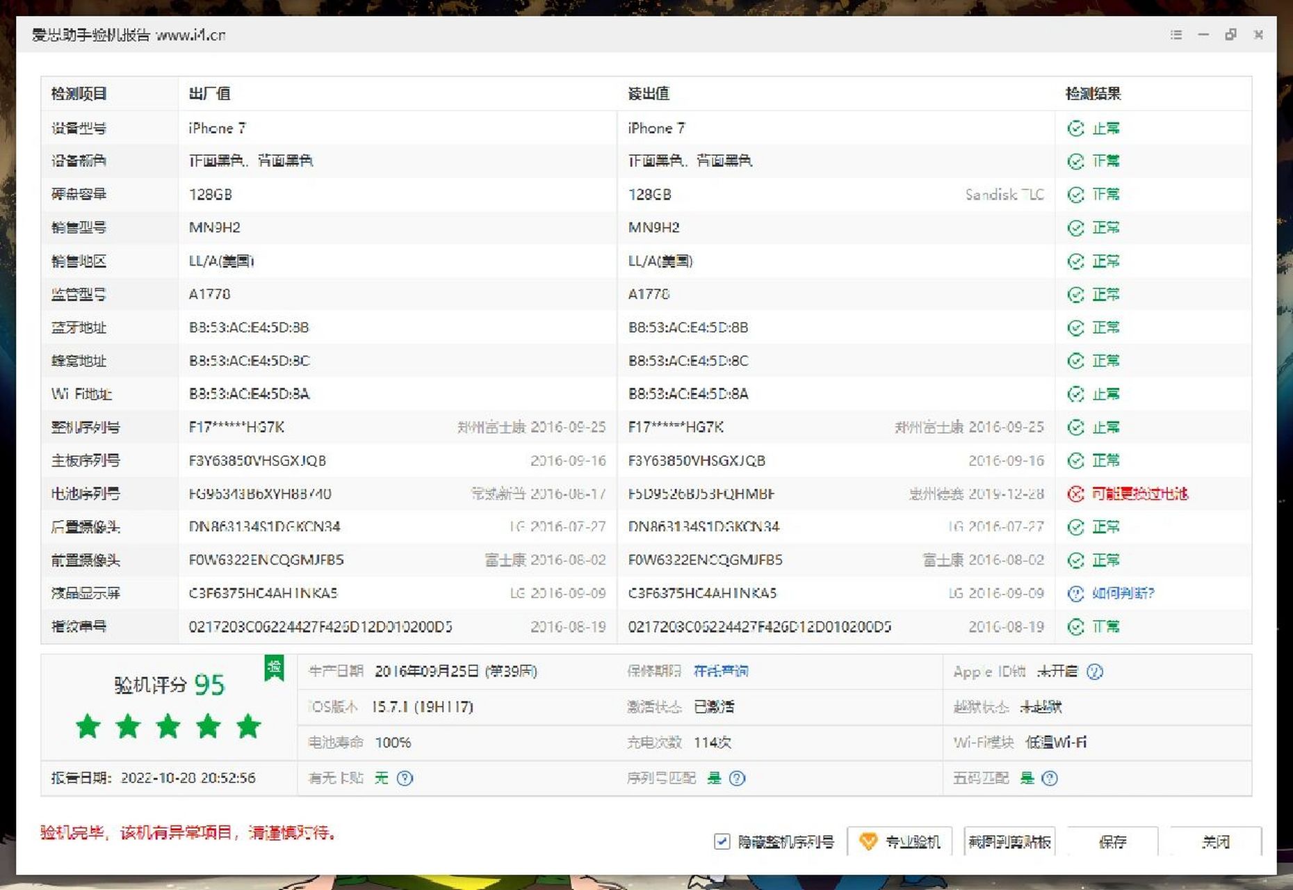Click the 关闭 button
Viewport: 1293px width, 890px height.
[x=1216, y=842]
